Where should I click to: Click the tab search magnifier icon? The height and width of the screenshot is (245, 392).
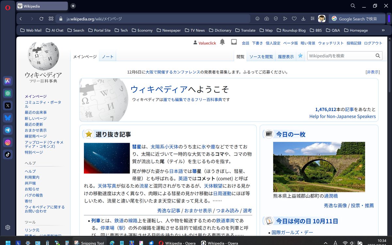353,6
